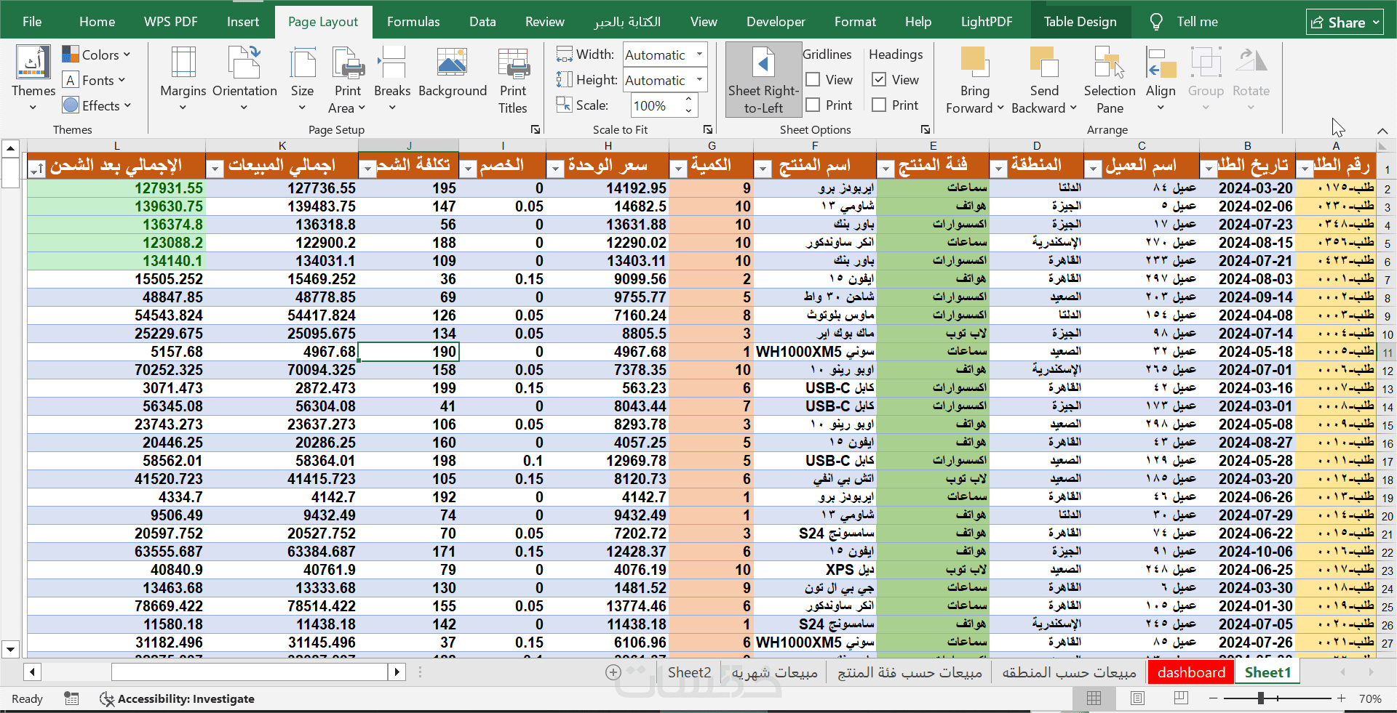Open Page Setup dialog launcher
This screenshot has height=713, width=1397.
pos(536,129)
